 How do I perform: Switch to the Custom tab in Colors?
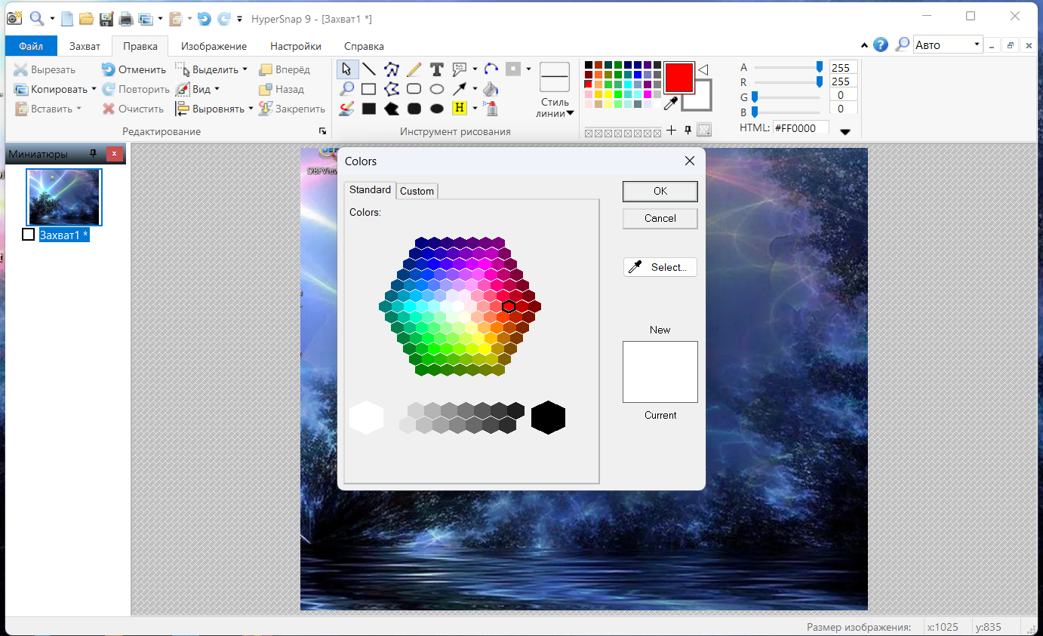click(x=417, y=191)
